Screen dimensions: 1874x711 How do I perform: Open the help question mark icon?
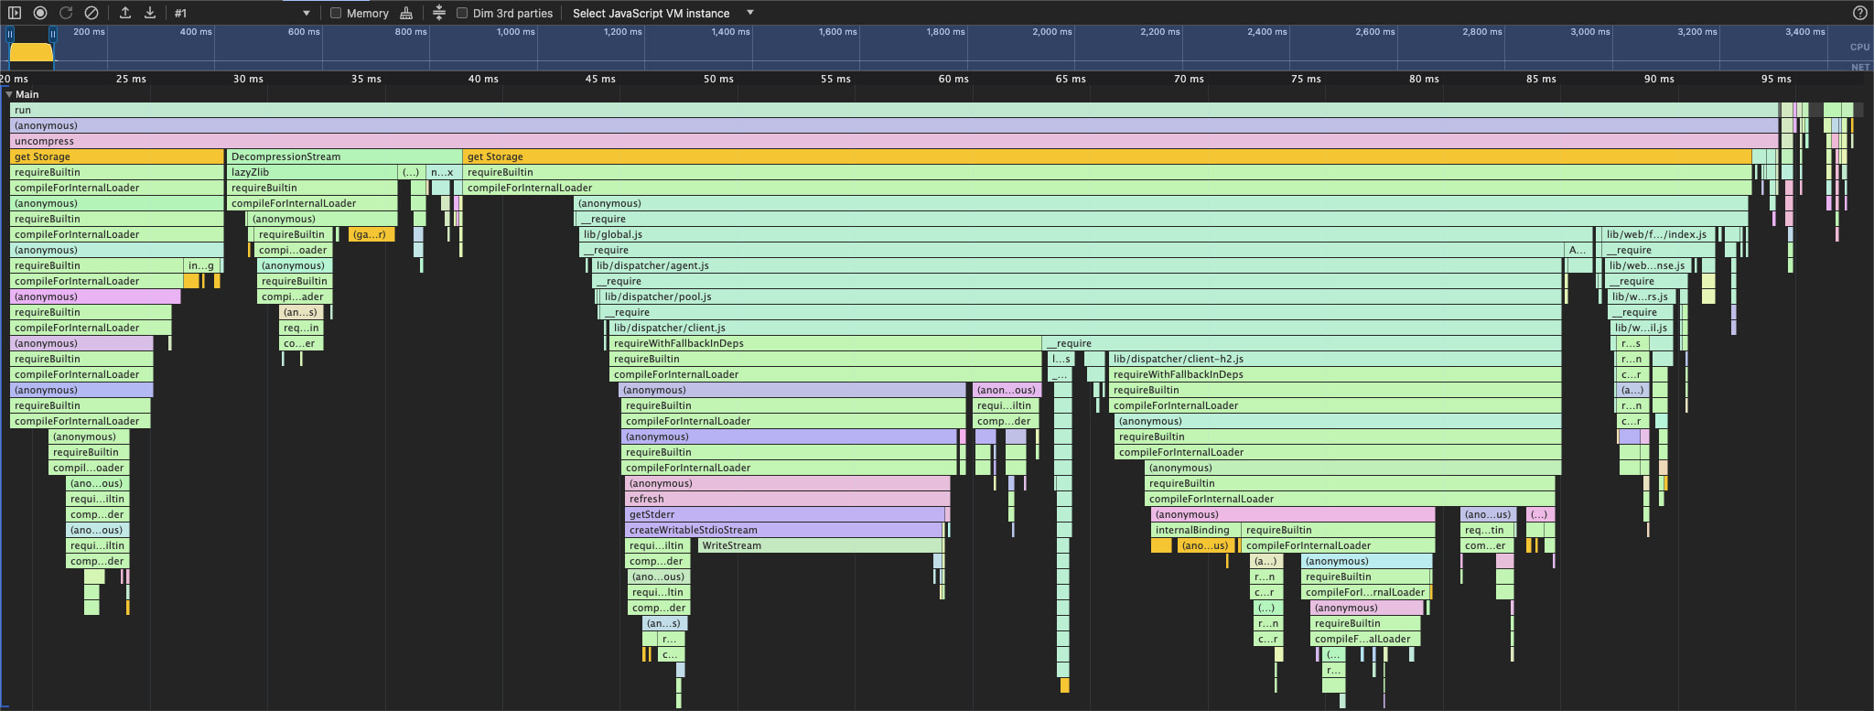(x=1859, y=13)
